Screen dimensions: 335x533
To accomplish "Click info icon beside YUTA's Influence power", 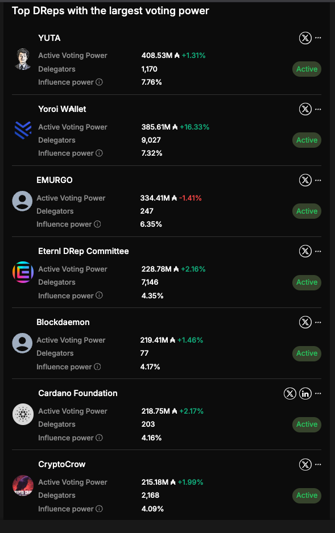I will tap(99, 82).
